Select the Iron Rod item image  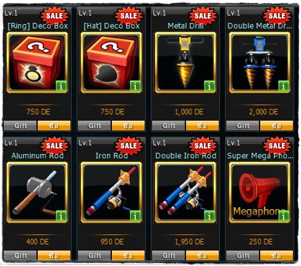[111, 192]
